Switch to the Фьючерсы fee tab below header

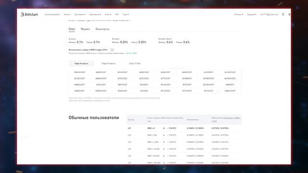[x=103, y=29]
